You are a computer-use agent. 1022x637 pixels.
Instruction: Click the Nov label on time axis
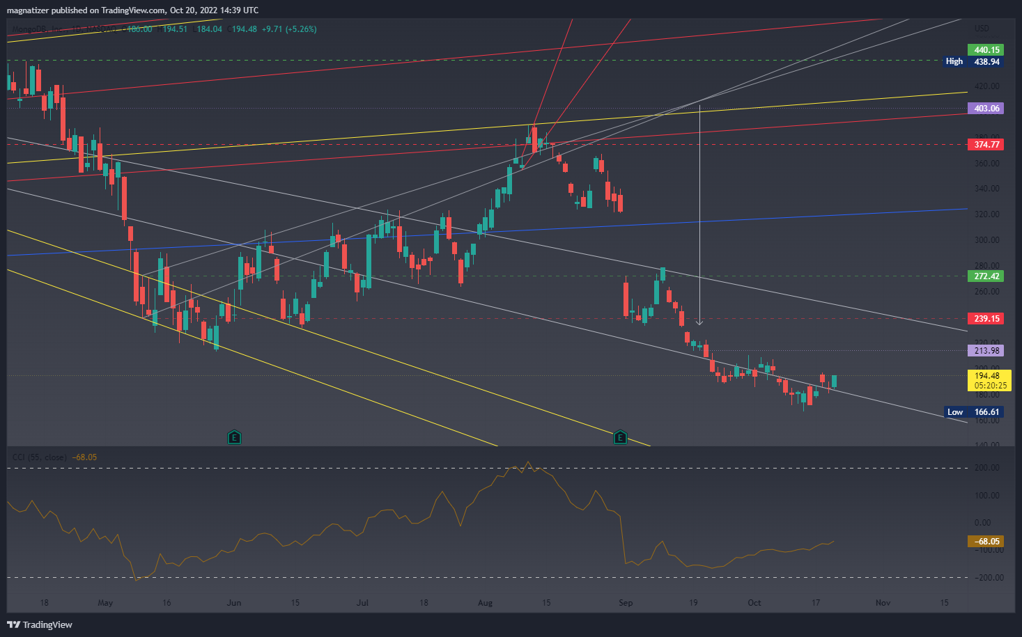click(883, 603)
